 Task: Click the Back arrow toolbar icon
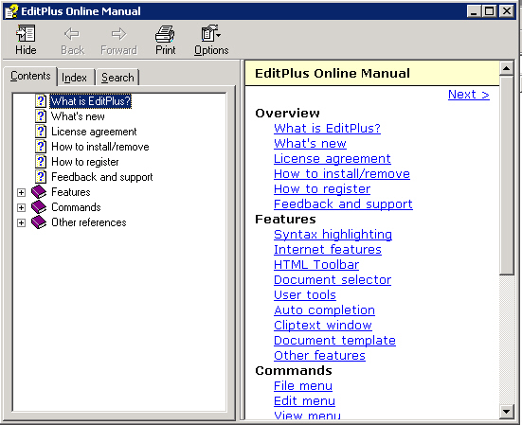click(x=72, y=33)
